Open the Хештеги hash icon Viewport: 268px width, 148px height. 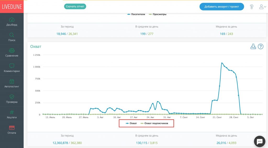point(12,112)
